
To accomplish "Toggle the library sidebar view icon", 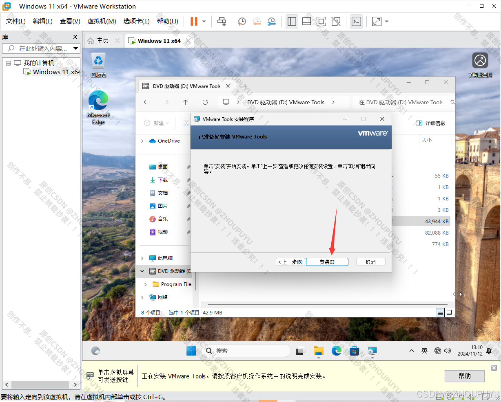I will (x=292, y=21).
